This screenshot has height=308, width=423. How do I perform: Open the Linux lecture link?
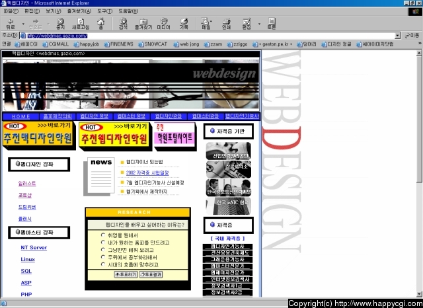[x=28, y=259]
